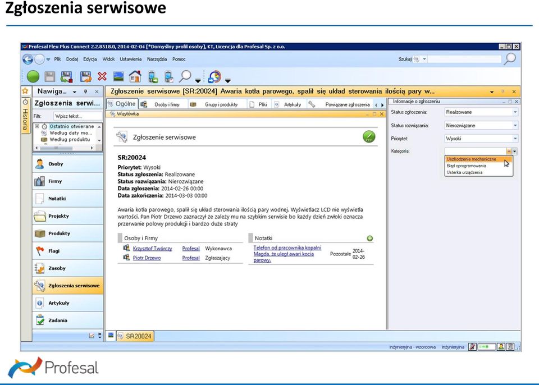This screenshot has height=385, width=539.
Task: Click the toolbar magnifying glass search icon
Action: pyautogui.click(x=185, y=76)
